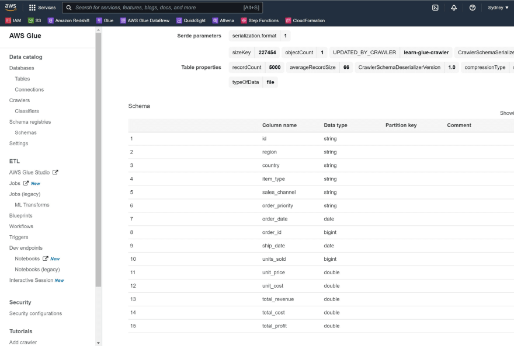Open ML Transforms
This screenshot has height=346, width=514.
pos(32,205)
